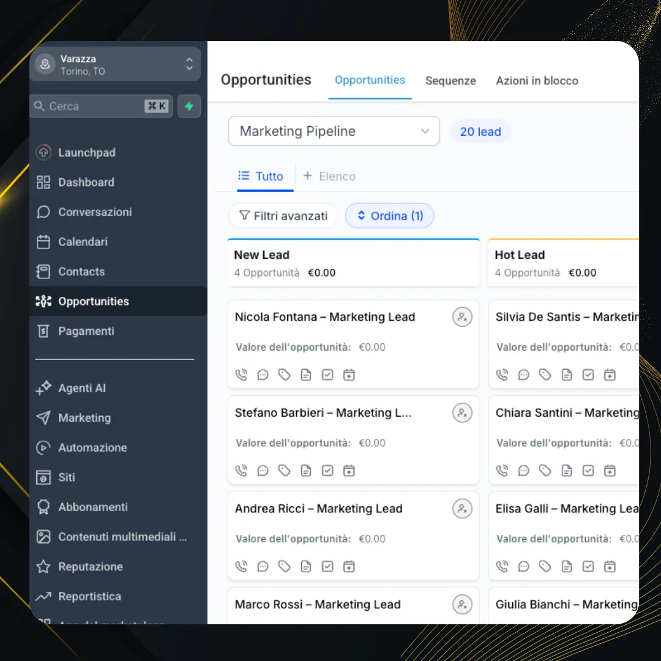
Task: Open Giulia Bianchi opportunity card title
Action: coord(567,604)
